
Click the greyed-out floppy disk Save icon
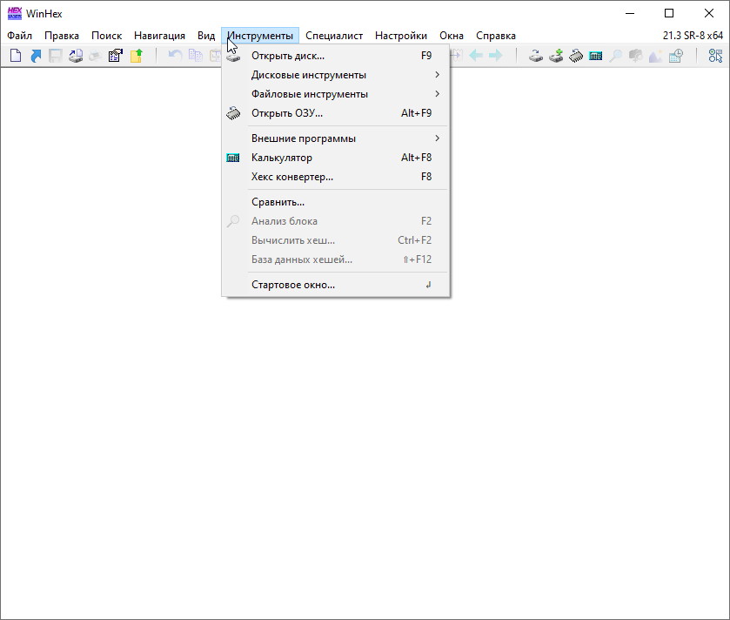point(56,56)
